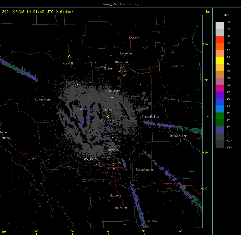Click the Sylvan label on the map

[x=109, y=68]
